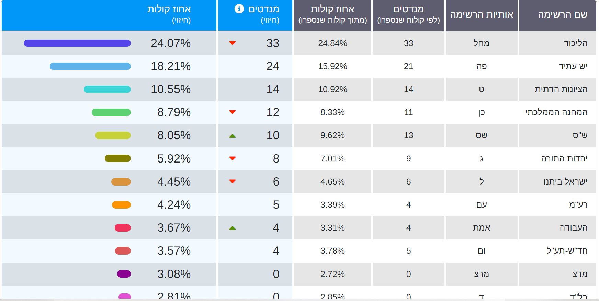Click red down arrow in יהדות התורה row

click(x=233, y=158)
